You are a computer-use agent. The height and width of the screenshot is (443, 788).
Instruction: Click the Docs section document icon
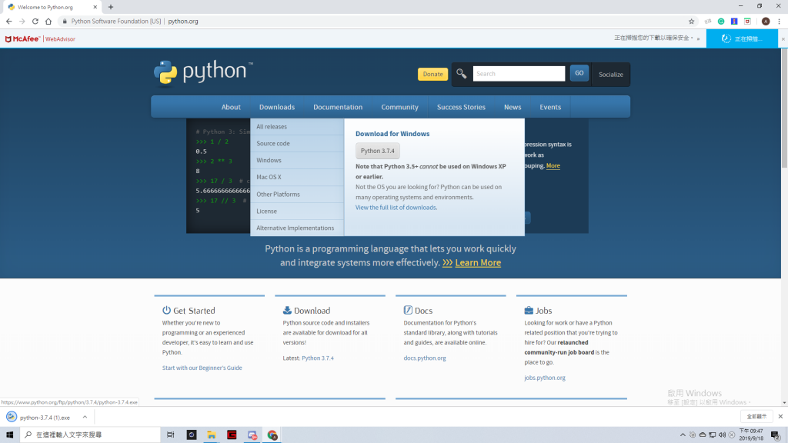pyautogui.click(x=408, y=310)
